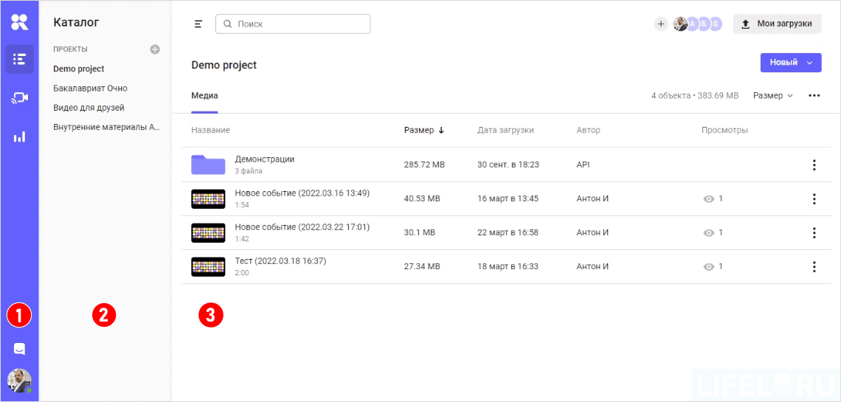This screenshot has width=841, height=402.
Task: Open the Видео для друзей project
Action: 89,108
